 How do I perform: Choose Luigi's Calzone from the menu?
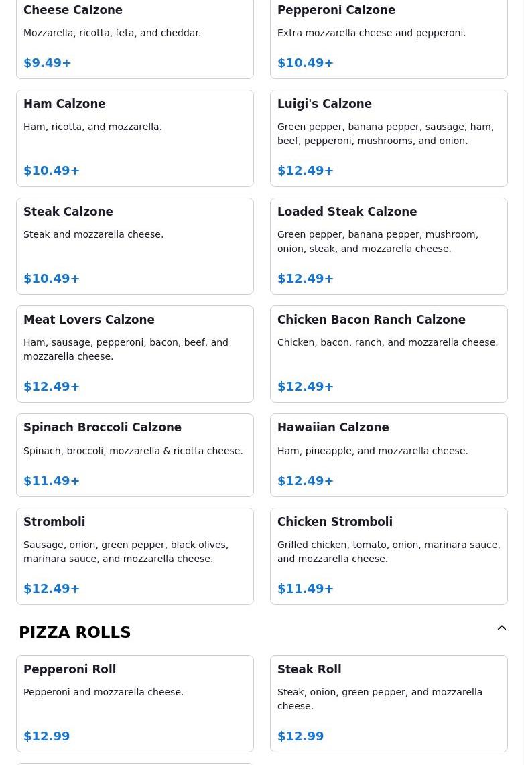tap(389, 138)
